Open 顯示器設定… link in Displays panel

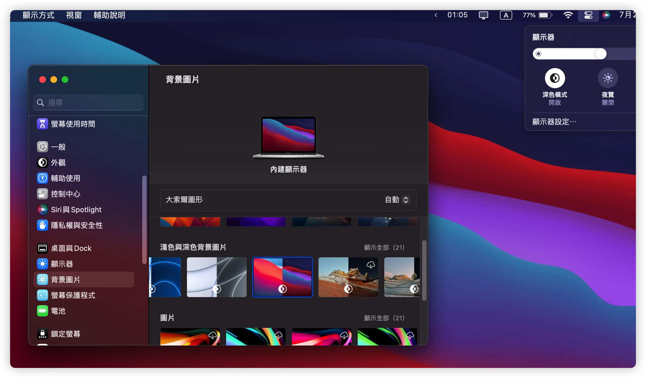pyautogui.click(x=554, y=122)
